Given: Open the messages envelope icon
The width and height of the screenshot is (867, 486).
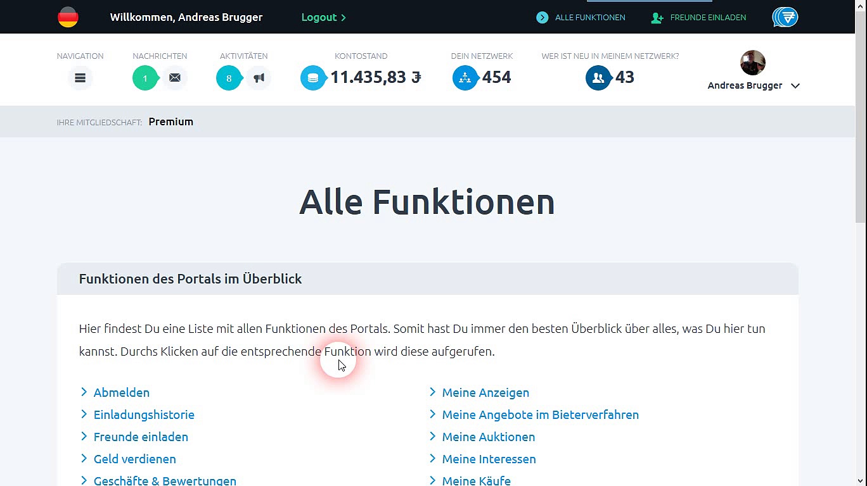Looking at the screenshot, I should pos(174,78).
